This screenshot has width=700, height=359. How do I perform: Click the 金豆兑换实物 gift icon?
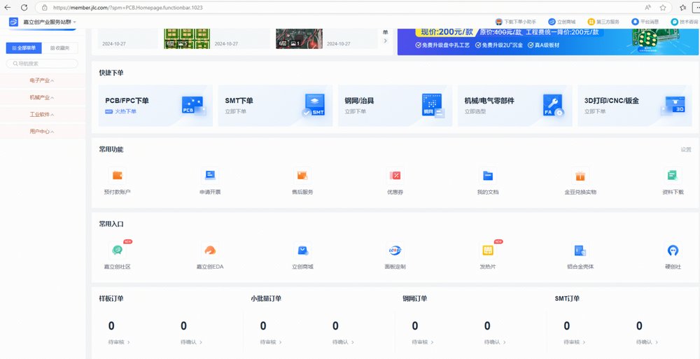pyautogui.click(x=580, y=176)
